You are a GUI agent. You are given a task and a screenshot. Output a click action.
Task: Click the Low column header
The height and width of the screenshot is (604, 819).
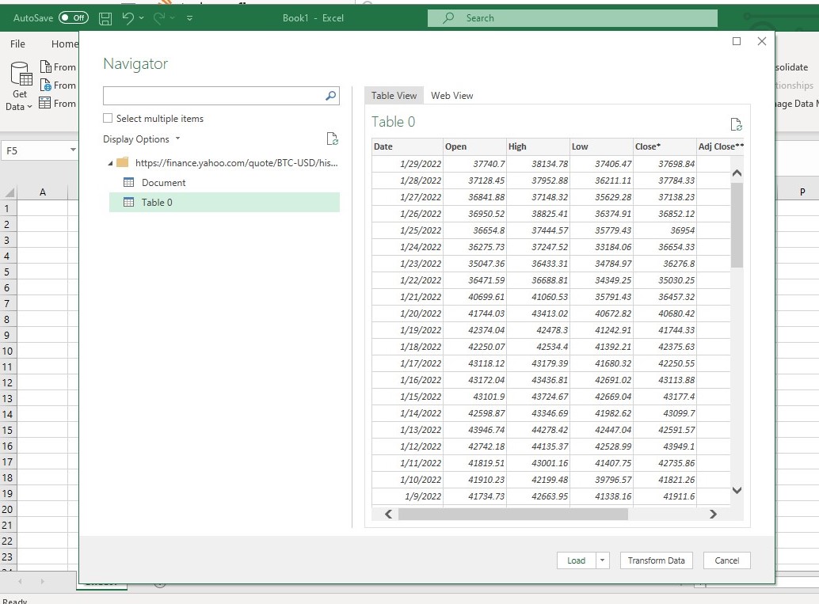[x=600, y=146]
